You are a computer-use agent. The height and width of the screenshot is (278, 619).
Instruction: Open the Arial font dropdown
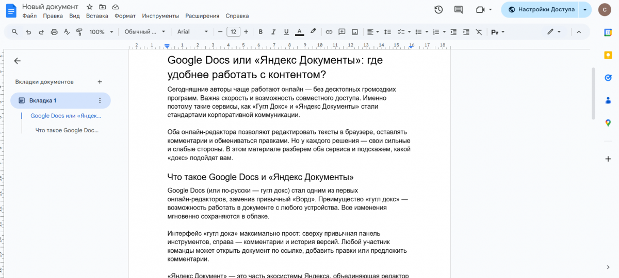point(192,32)
